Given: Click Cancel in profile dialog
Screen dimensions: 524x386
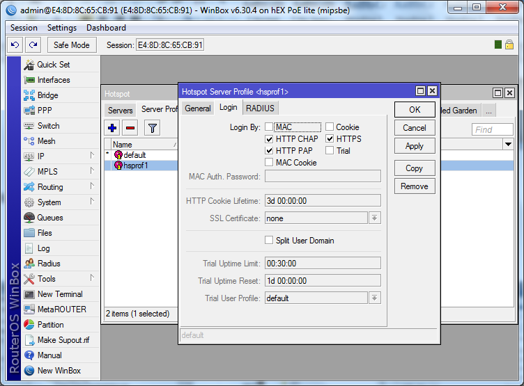Looking at the screenshot, I should pyautogui.click(x=415, y=128).
